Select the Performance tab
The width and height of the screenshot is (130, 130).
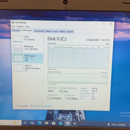(27, 30)
